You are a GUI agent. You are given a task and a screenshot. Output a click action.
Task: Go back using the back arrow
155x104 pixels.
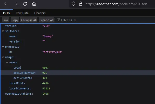pos(6,4)
